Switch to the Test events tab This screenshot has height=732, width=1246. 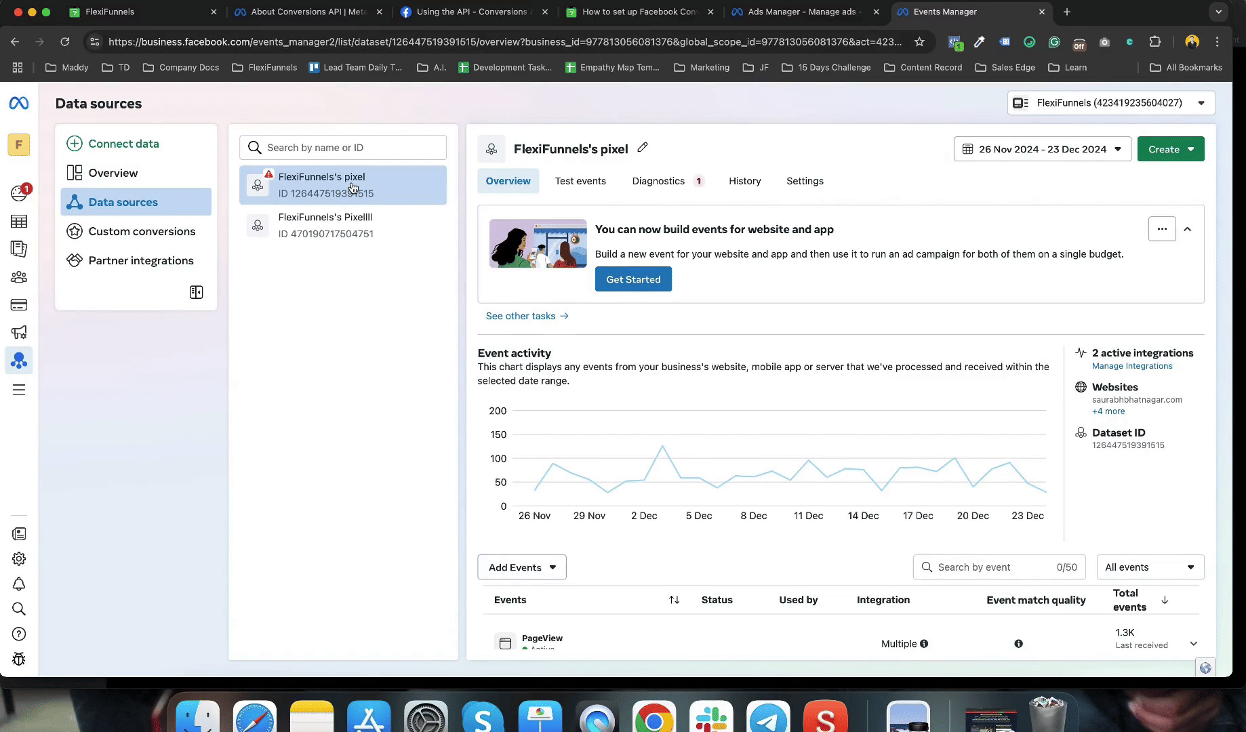580,181
